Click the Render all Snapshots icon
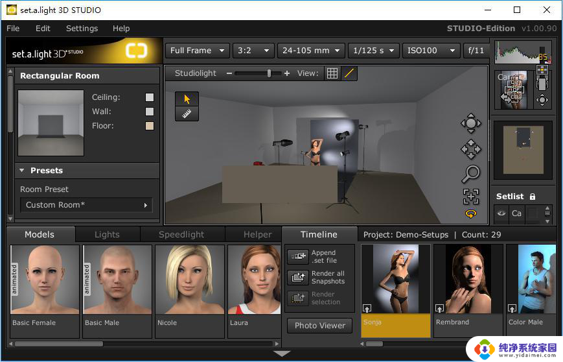 [x=298, y=277]
